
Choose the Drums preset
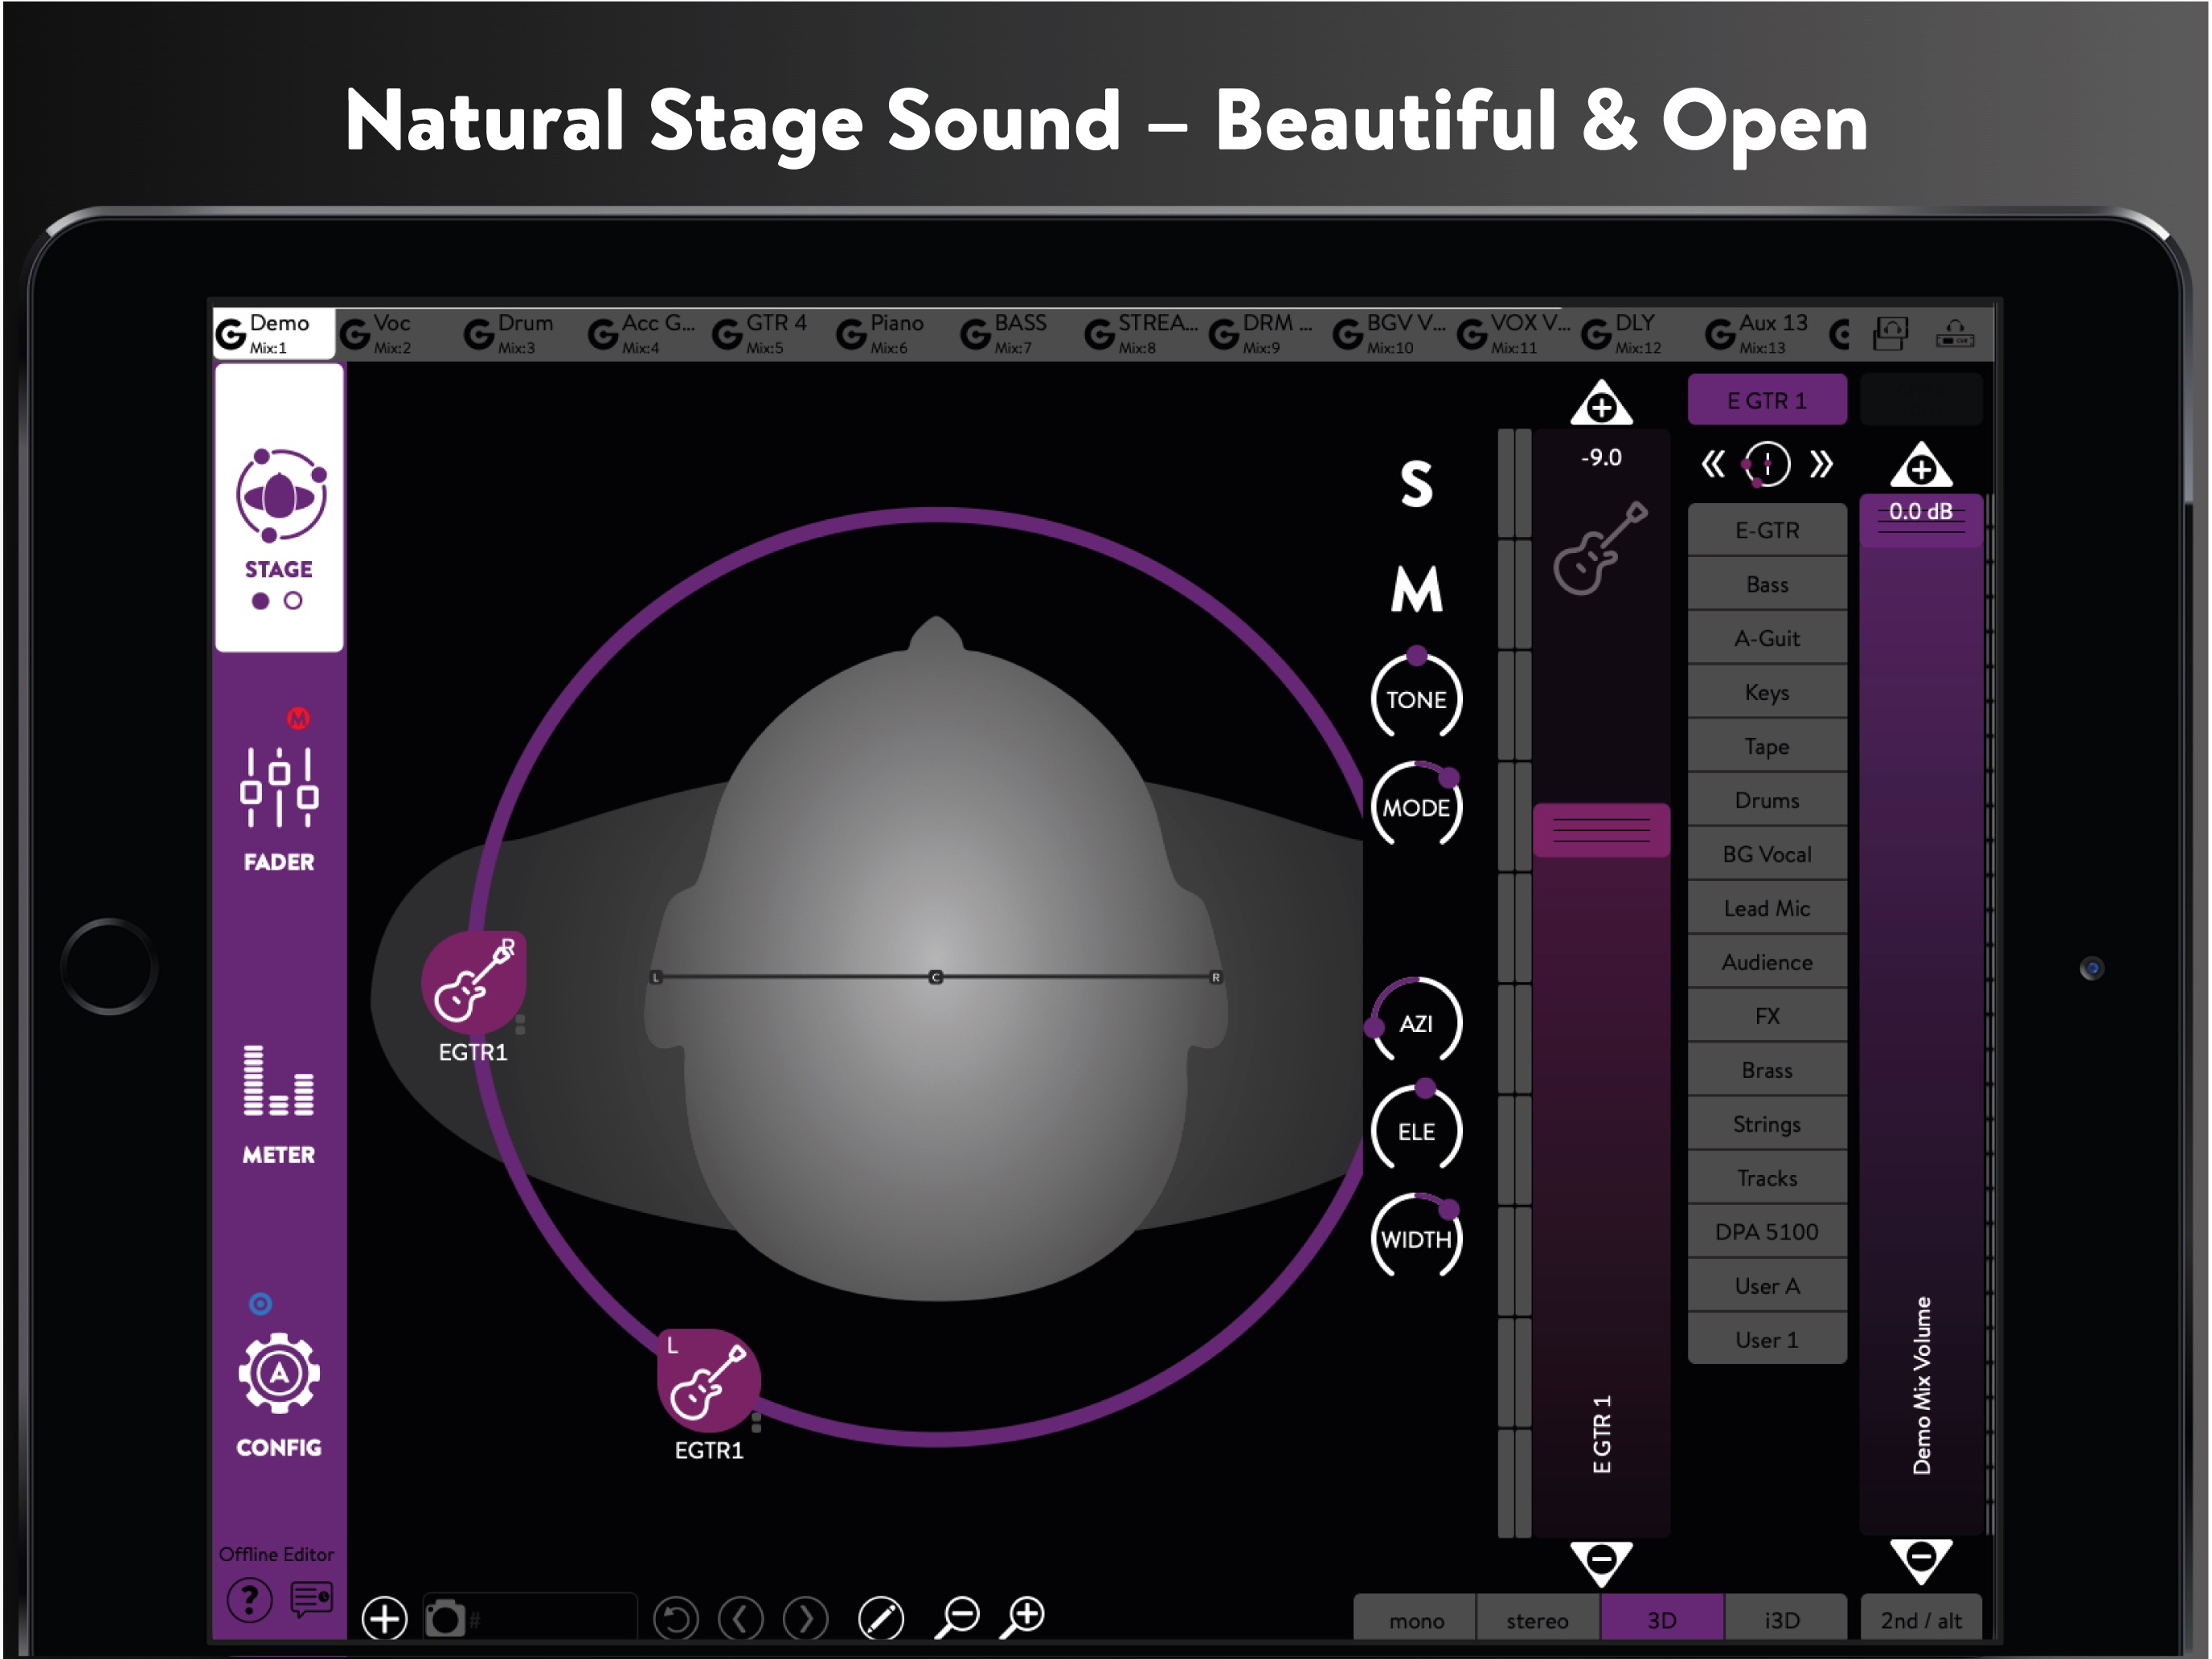1766,800
